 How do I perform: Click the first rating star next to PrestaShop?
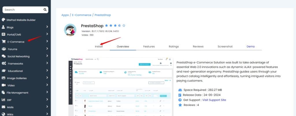tap(106, 25)
